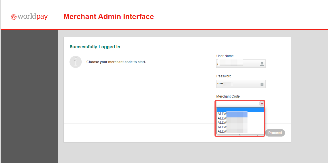Click the Worldpay logo
This screenshot has height=163, width=328.
(29, 17)
